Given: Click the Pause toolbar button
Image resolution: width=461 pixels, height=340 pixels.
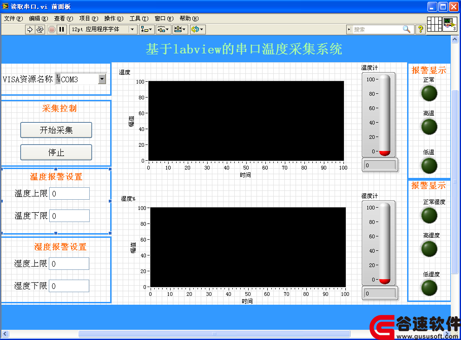Looking at the screenshot, I should 61,29.
